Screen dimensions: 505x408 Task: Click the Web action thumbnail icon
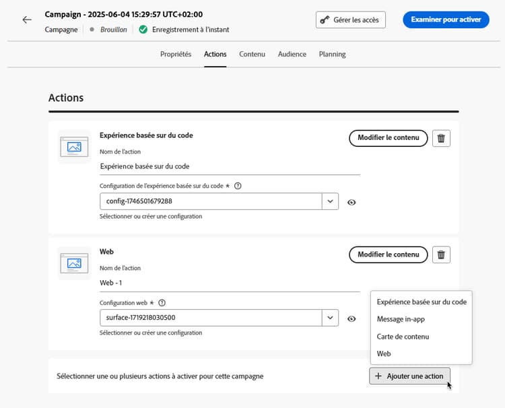(x=74, y=263)
